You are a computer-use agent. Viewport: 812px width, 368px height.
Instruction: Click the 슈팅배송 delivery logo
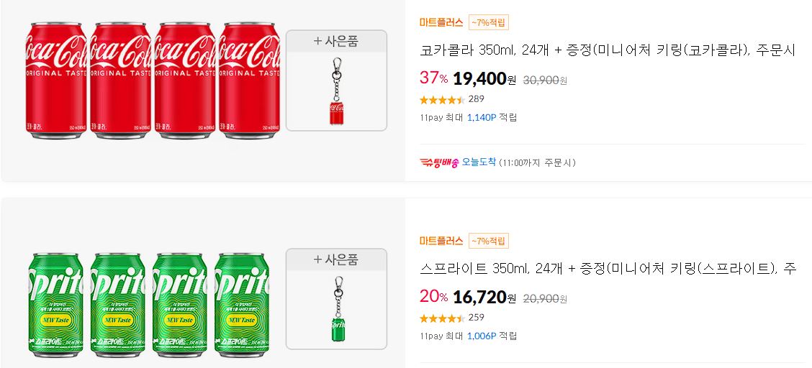pos(439,162)
